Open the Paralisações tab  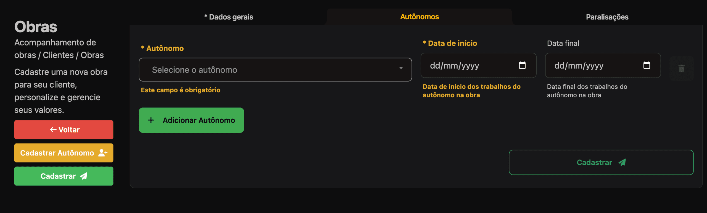607,17
